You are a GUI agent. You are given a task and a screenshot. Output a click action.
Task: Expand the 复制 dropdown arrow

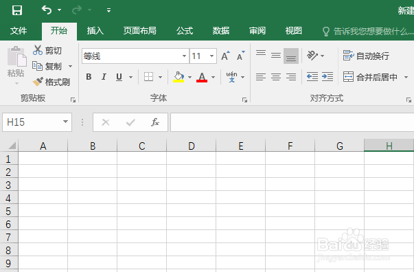pyautogui.click(x=71, y=66)
